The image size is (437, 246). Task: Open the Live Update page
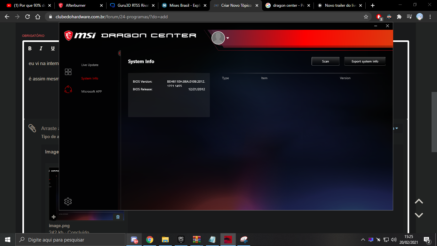point(90,65)
